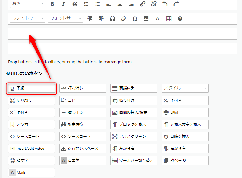Click the align center icon
The image size is (242, 178).
coord(120,4)
